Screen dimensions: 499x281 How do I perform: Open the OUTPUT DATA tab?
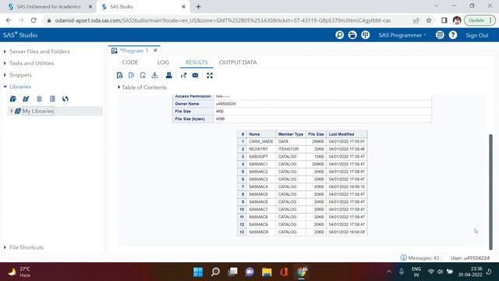coord(238,62)
